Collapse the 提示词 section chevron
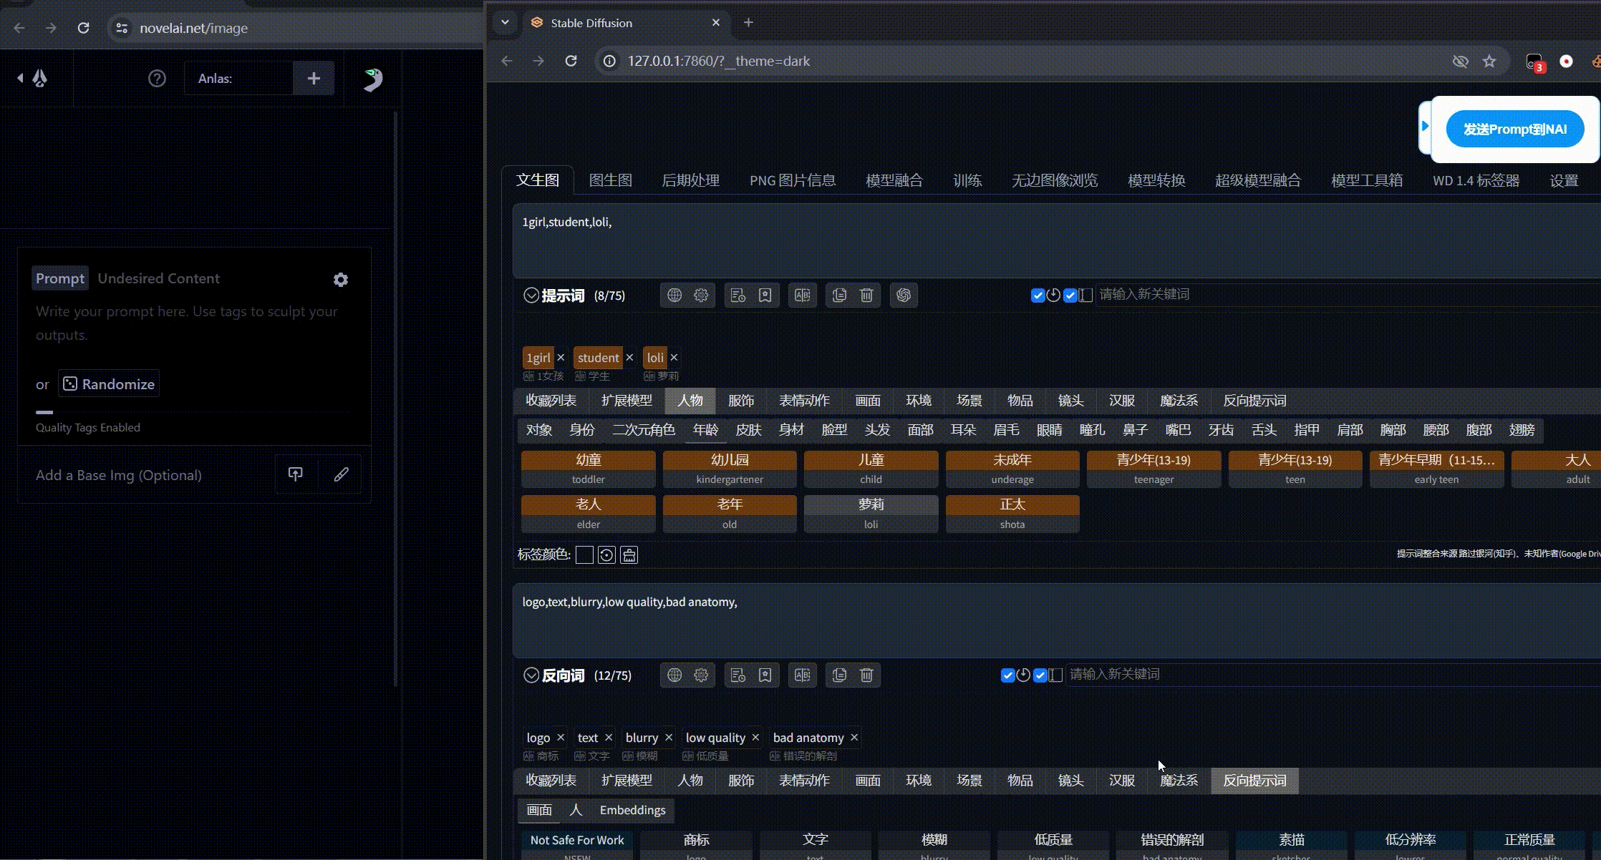This screenshot has height=860, width=1601. (x=531, y=295)
